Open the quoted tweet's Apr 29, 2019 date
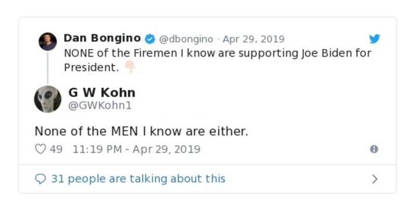The height and width of the screenshot is (218, 415). coord(253,39)
